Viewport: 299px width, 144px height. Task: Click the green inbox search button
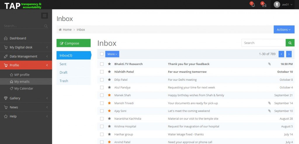[x=290, y=43]
